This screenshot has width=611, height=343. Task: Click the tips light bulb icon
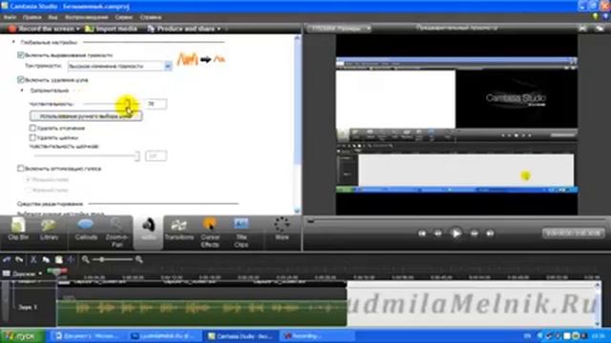(595, 16)
